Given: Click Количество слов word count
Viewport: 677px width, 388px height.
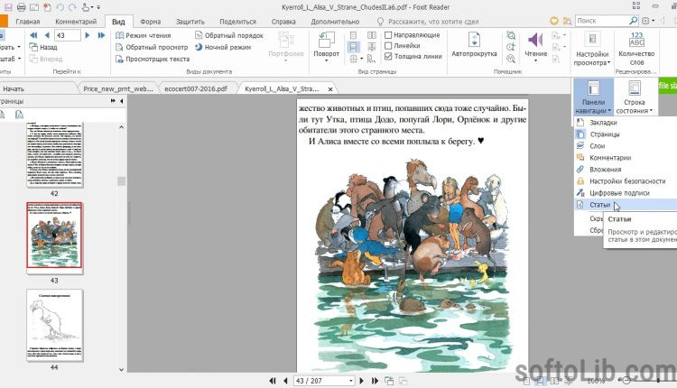Looking at the screenshot, I should (x=636, y=49).
